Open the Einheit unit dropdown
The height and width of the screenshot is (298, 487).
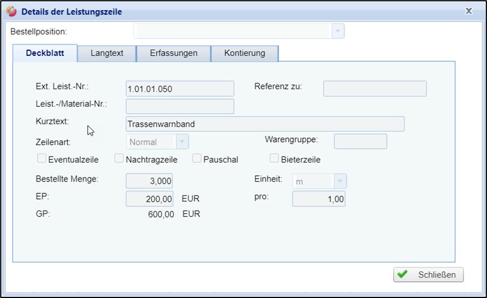click(x=340, y=181)
